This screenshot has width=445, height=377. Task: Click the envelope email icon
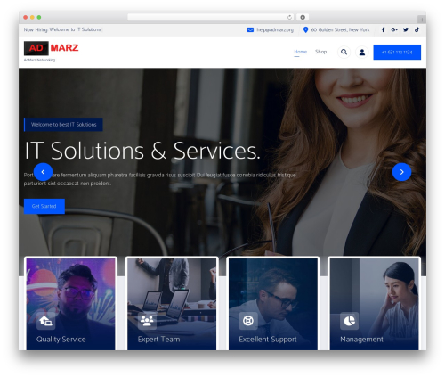click(x=250, y=29)
